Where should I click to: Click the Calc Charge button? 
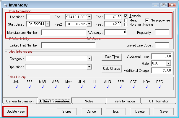click(x=112, y=69)
